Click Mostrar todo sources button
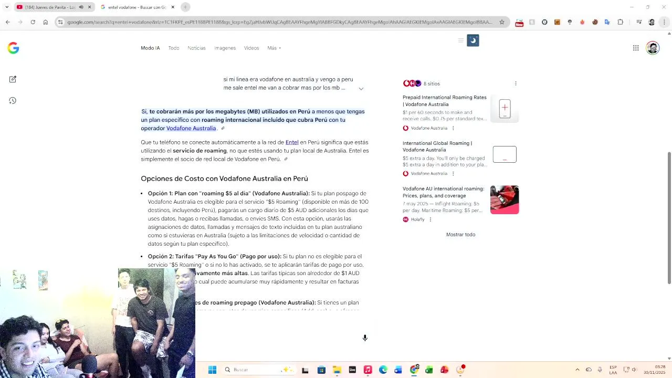 460,235
